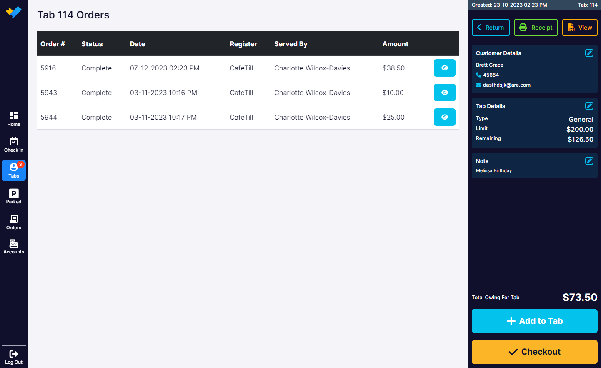Select order 5943 table row
This screenshot has height=368, width=601.
248,93
